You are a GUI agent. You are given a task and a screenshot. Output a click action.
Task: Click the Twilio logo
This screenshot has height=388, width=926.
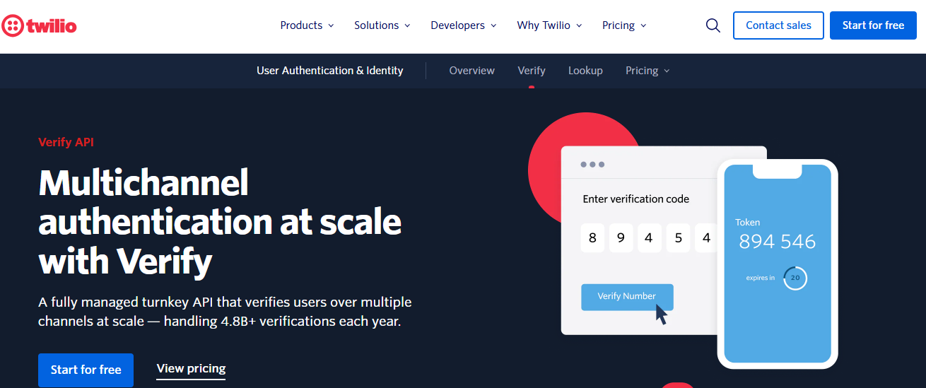(x=39, y=26)
